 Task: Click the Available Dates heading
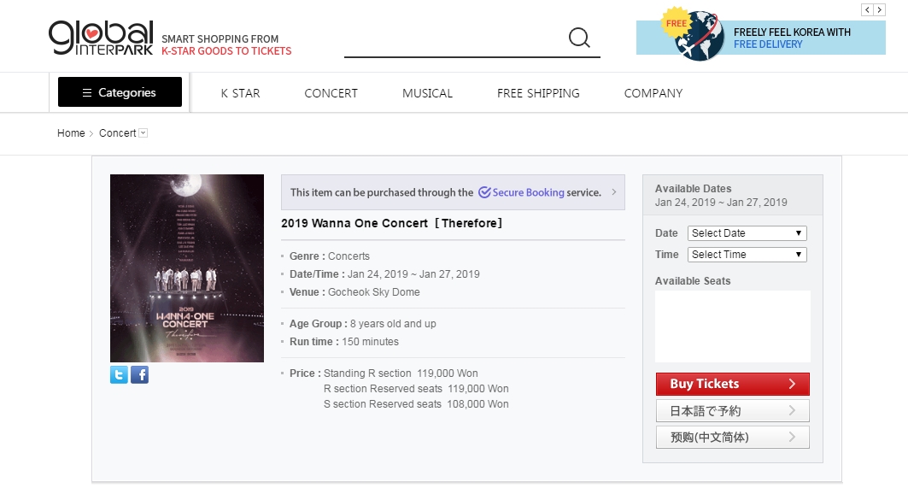(x=693, y=188)
